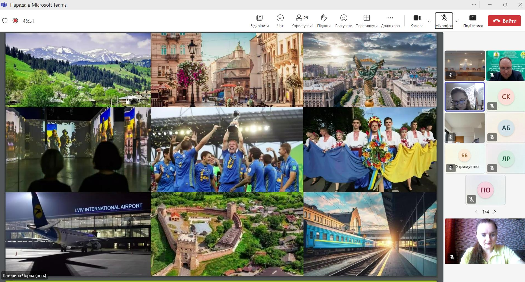Click the Kyiv monument photo

tap(370, 70)
